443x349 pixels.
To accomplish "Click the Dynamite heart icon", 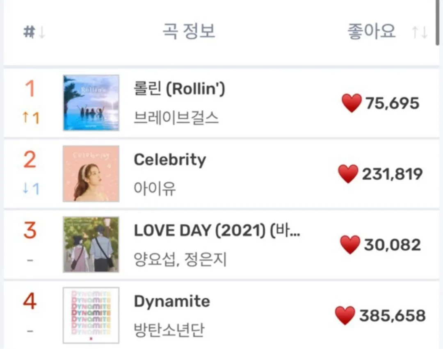I will click(x=345, y=316).
